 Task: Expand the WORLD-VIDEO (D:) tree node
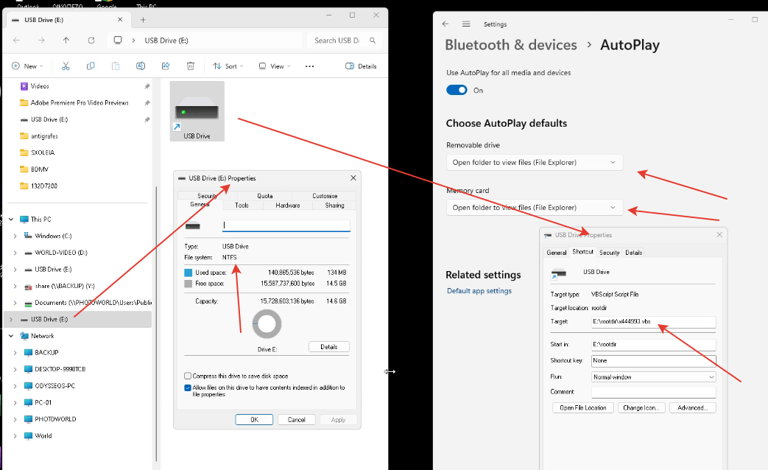(15, 253)
